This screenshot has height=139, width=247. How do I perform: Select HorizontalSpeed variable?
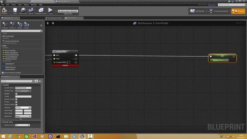11,57
